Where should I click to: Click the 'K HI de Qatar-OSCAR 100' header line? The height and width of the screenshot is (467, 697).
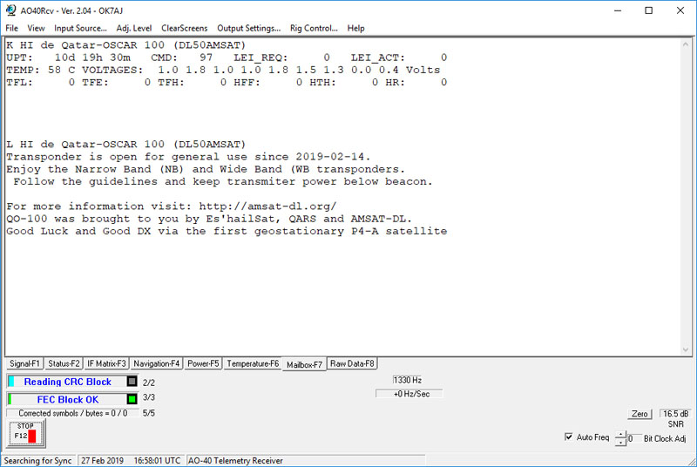125,45
